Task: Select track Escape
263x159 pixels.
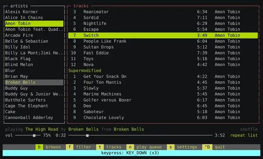Action: 163,30
